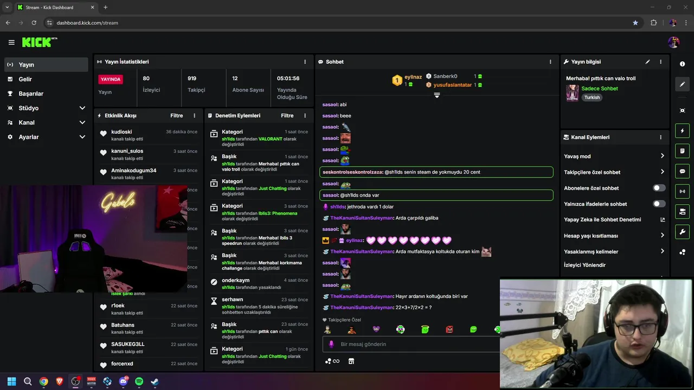Open Etkinlik Akışı panel options menu
The height and width of the screenshot is (390, 694).
coord(195,115)
